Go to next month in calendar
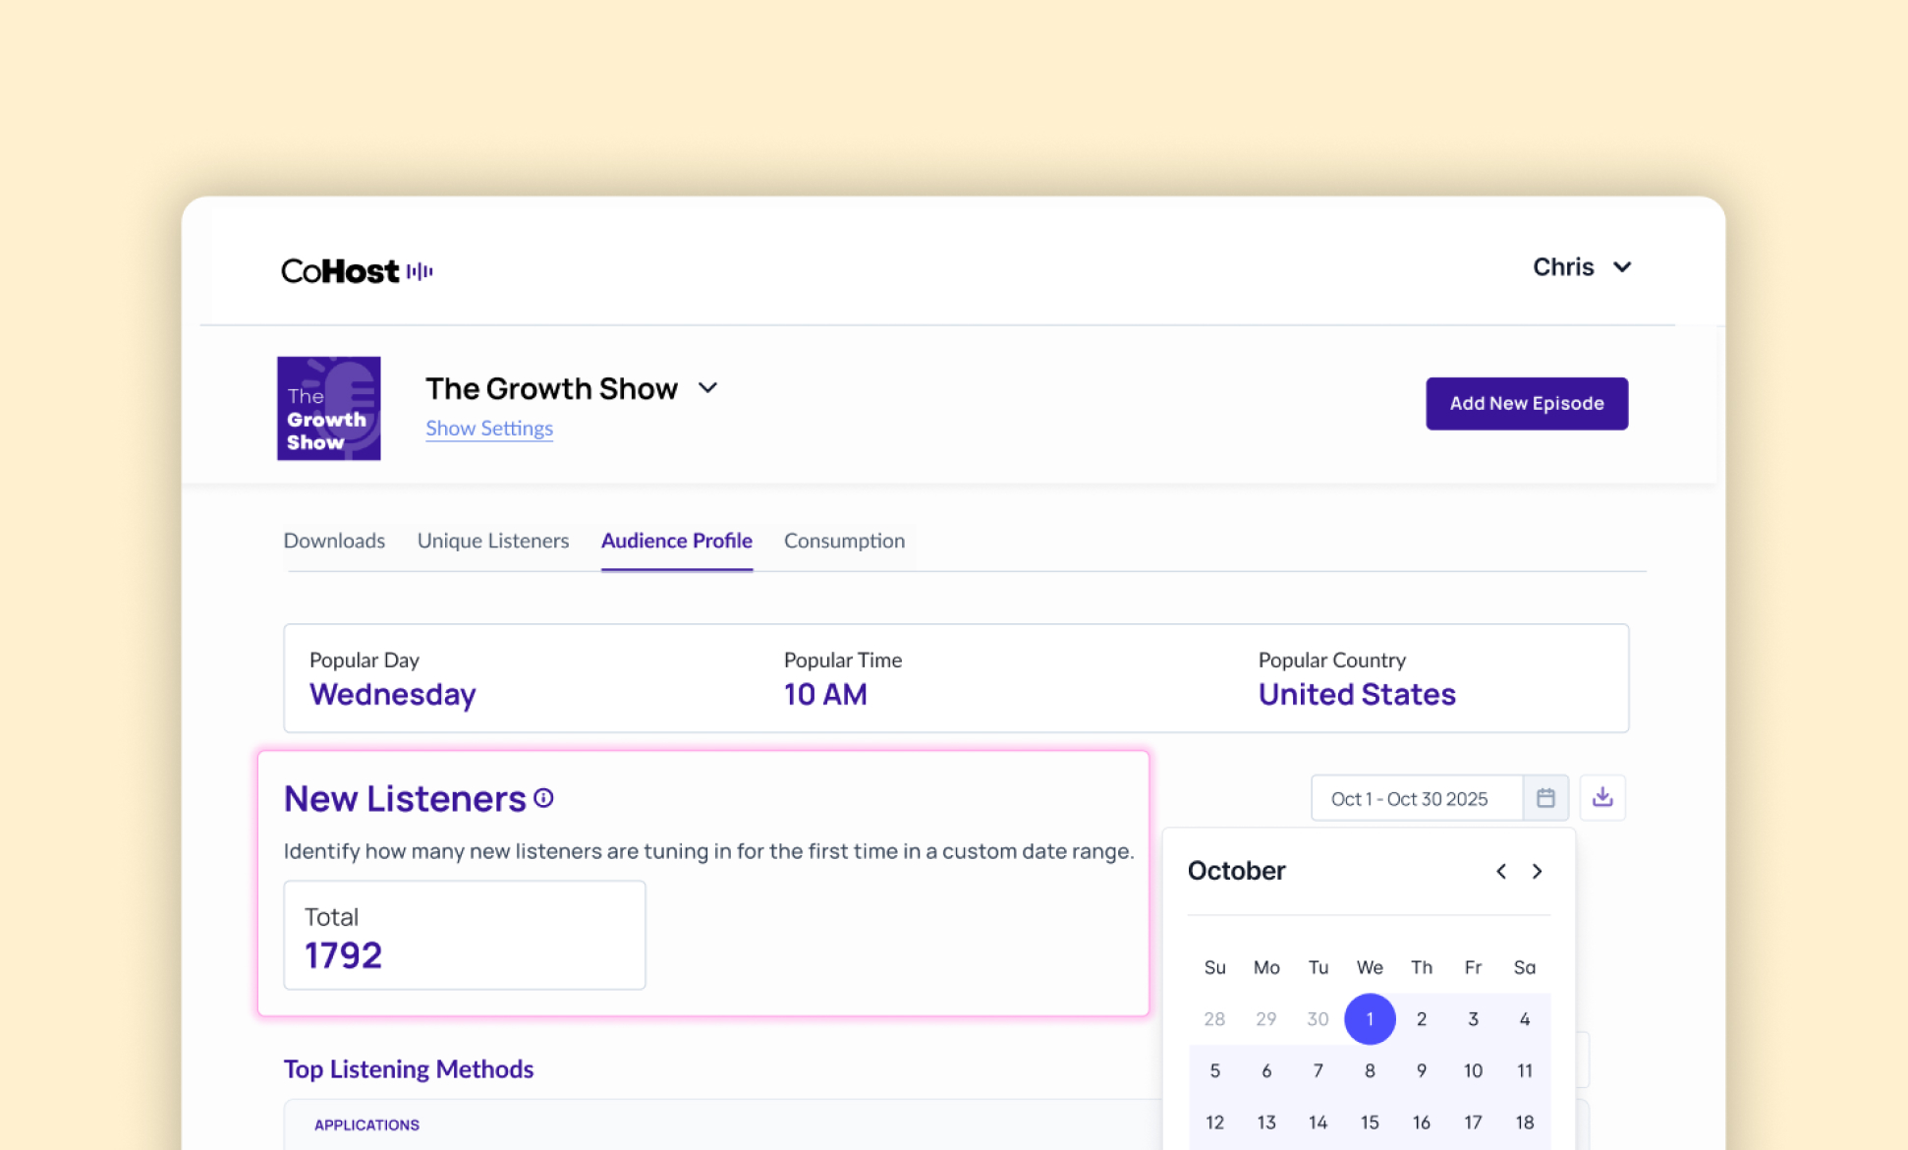This screenshot has width=1908, height=1150. pos(1538,872)
